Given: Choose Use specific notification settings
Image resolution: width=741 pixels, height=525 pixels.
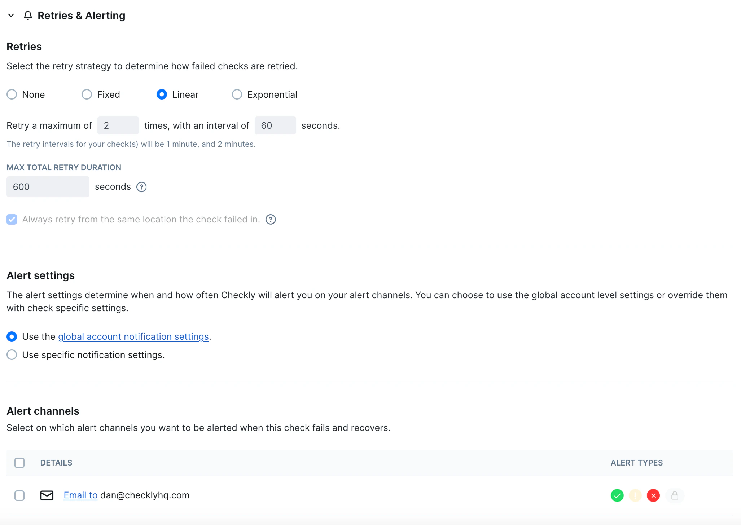Looking at the screenshot, I should [12, 354].
